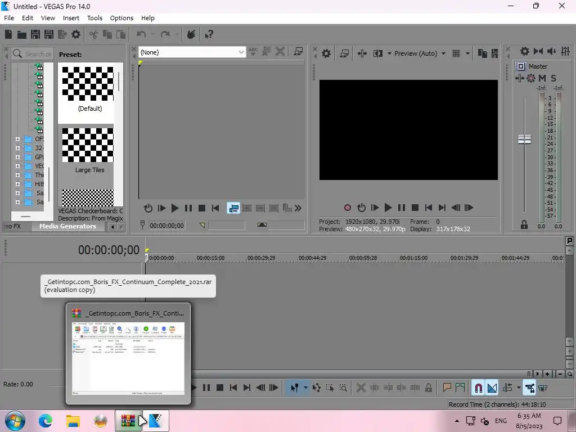Open the Tools menu

pos(94,18)
